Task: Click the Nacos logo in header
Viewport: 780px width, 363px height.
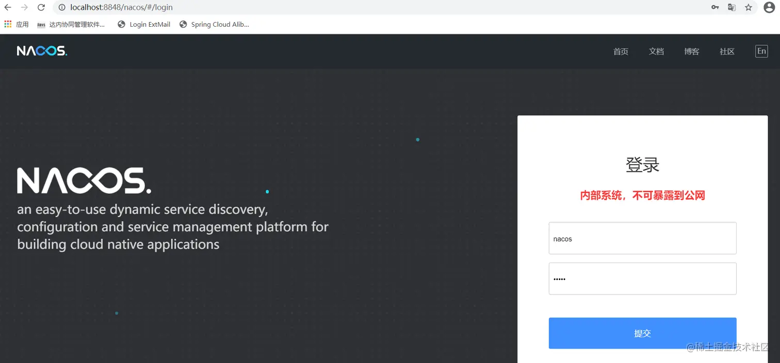Action: click(42, 51)
